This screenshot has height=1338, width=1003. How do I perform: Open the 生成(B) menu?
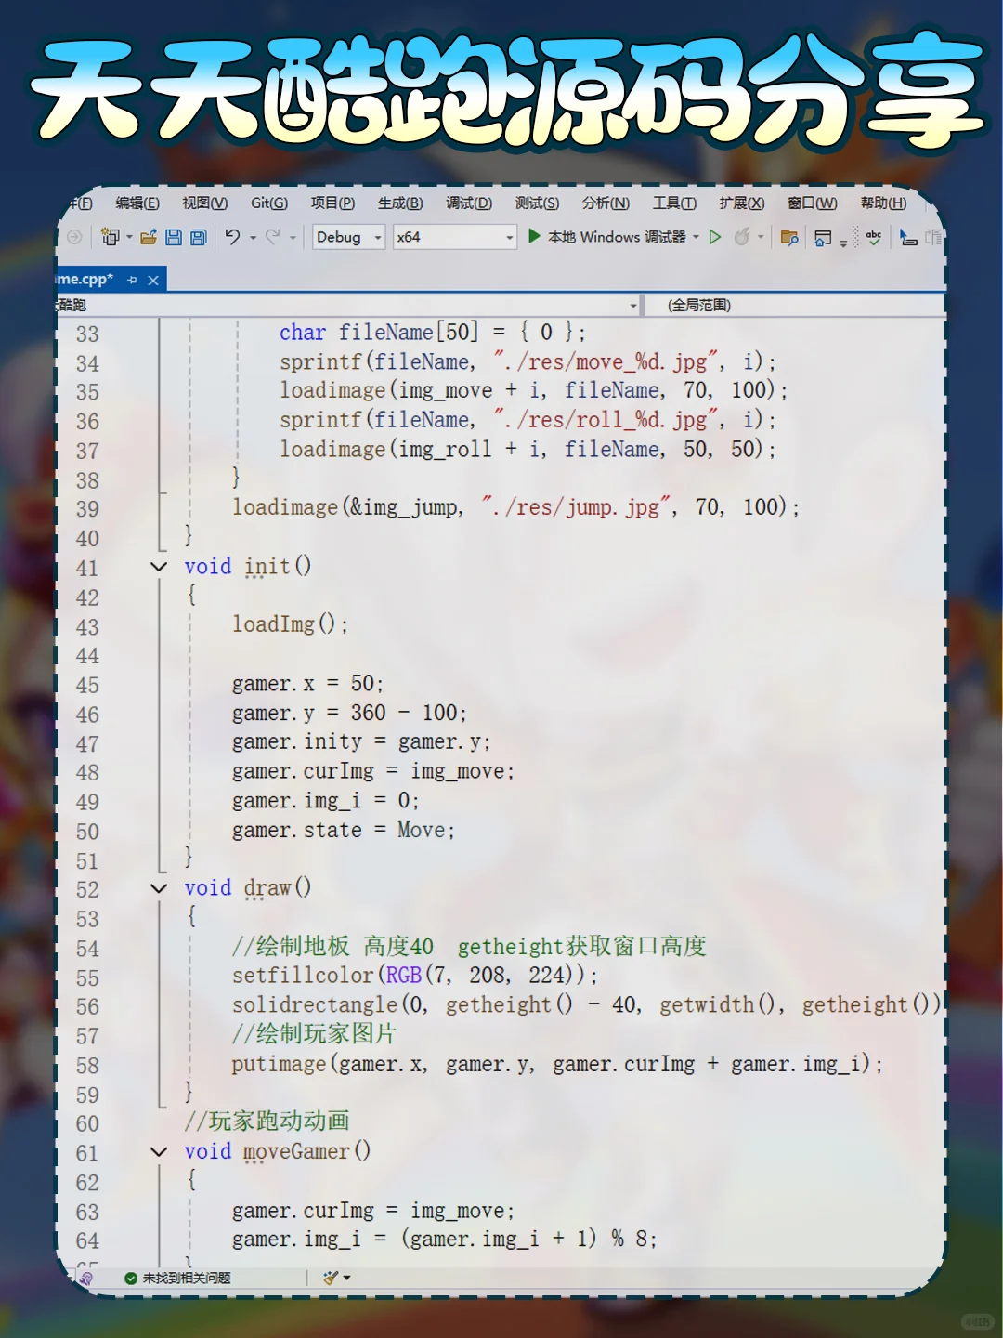pos(400,203)
